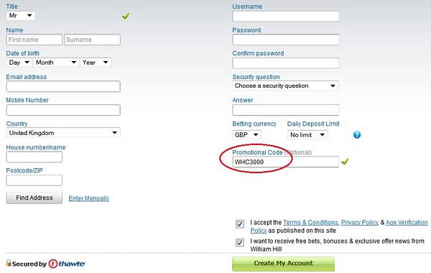This screenshot has height=273, width=431.
Task: Click the padlock icon beside Secured by
Action: [9, 263]
